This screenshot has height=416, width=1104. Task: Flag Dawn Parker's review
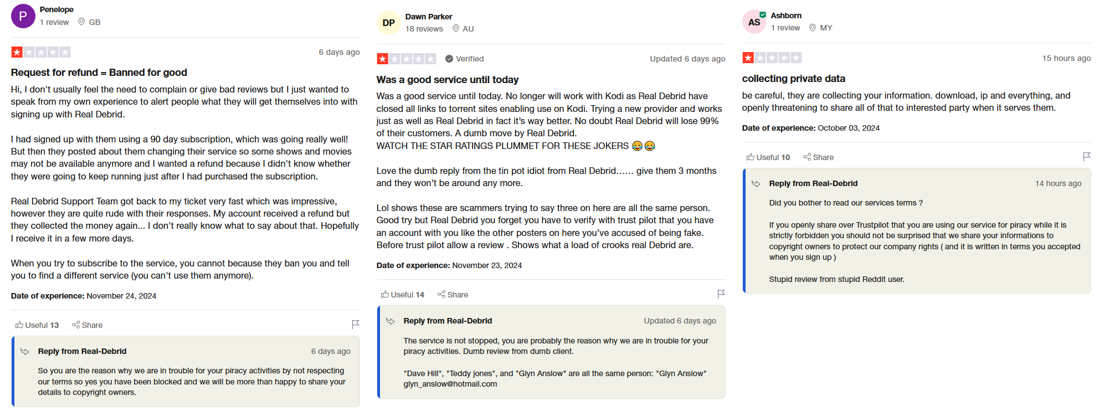(x=721, y=294)
